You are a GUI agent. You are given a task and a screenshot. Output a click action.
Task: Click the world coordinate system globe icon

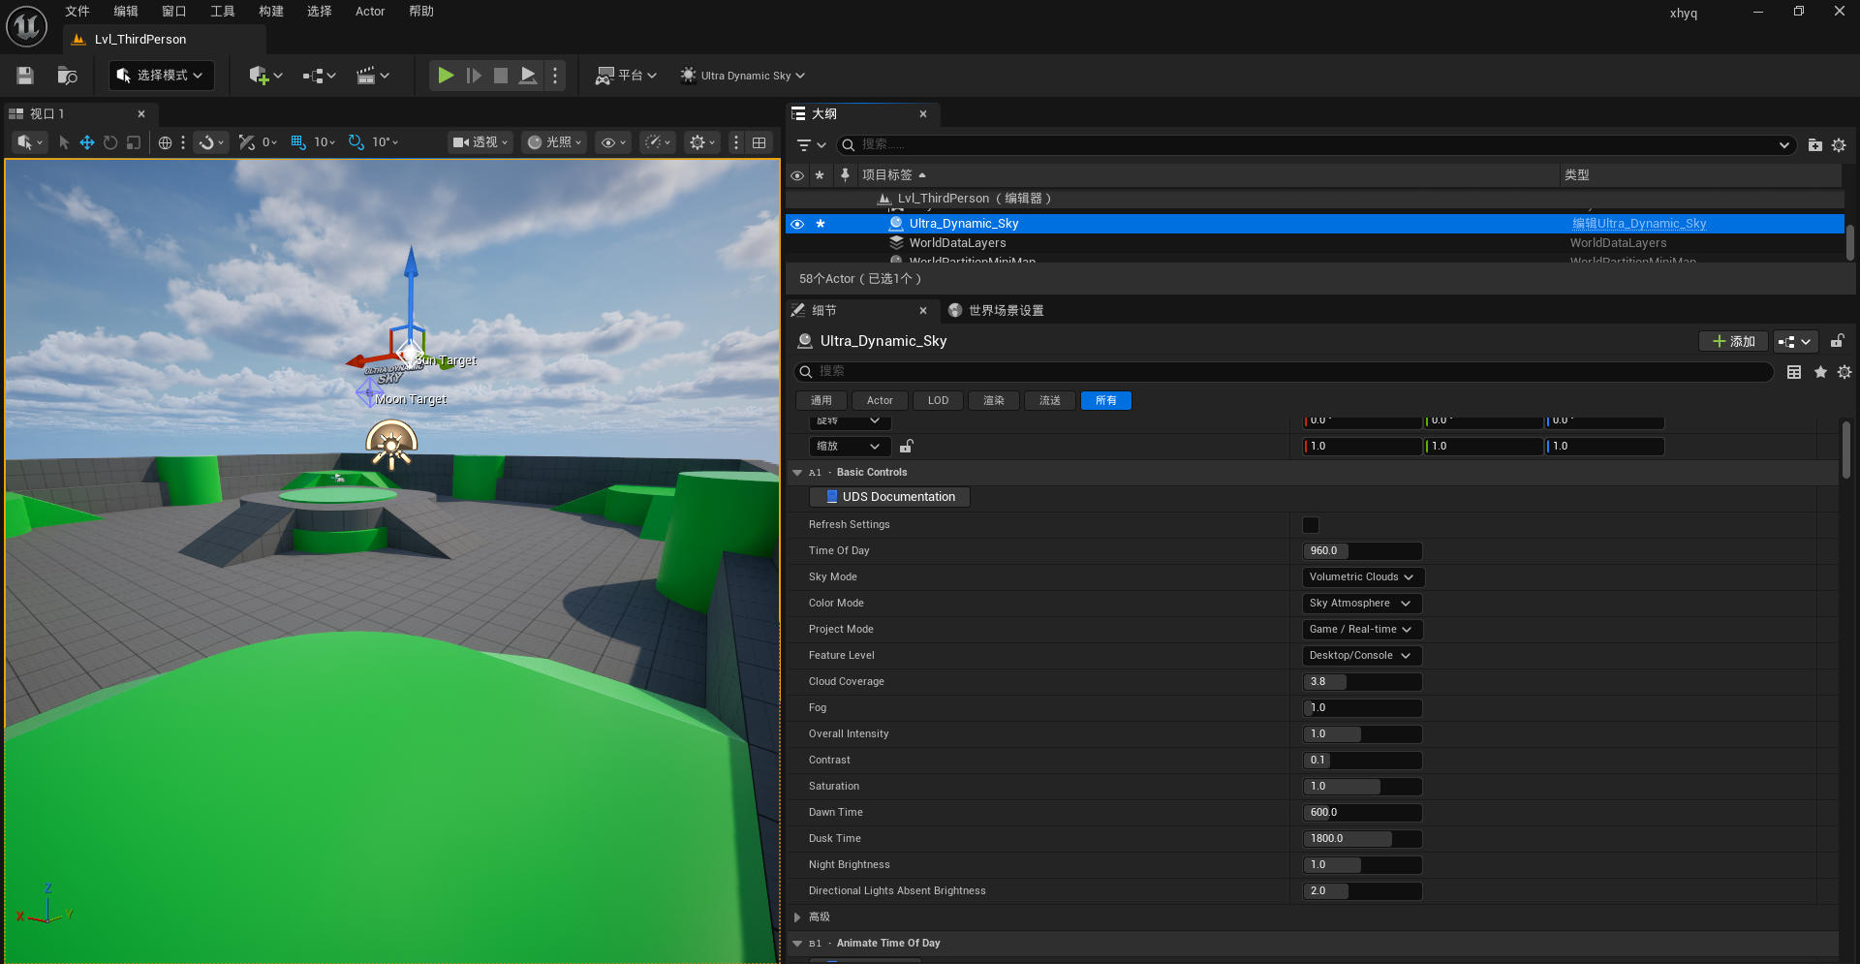click(166, 142)
